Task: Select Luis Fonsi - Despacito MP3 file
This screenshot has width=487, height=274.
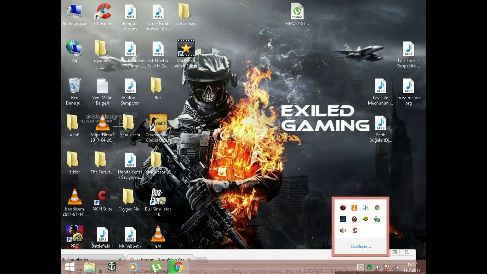Action: point(409,54)
